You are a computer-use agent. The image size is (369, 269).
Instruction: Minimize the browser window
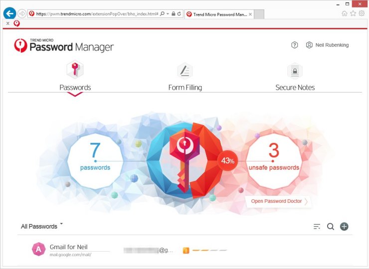(x=338, y=4)
